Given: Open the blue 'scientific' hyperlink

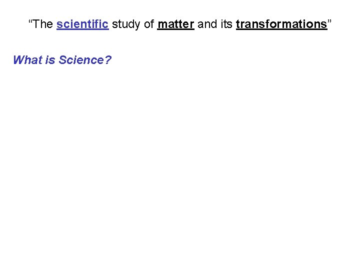Looking at the screenshot, I should tap(82, 24).
